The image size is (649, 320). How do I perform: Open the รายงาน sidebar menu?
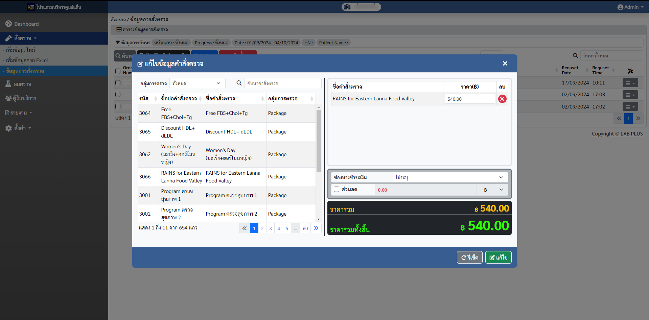[19, 113]
